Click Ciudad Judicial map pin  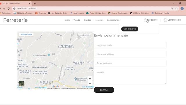pos(76,79)
